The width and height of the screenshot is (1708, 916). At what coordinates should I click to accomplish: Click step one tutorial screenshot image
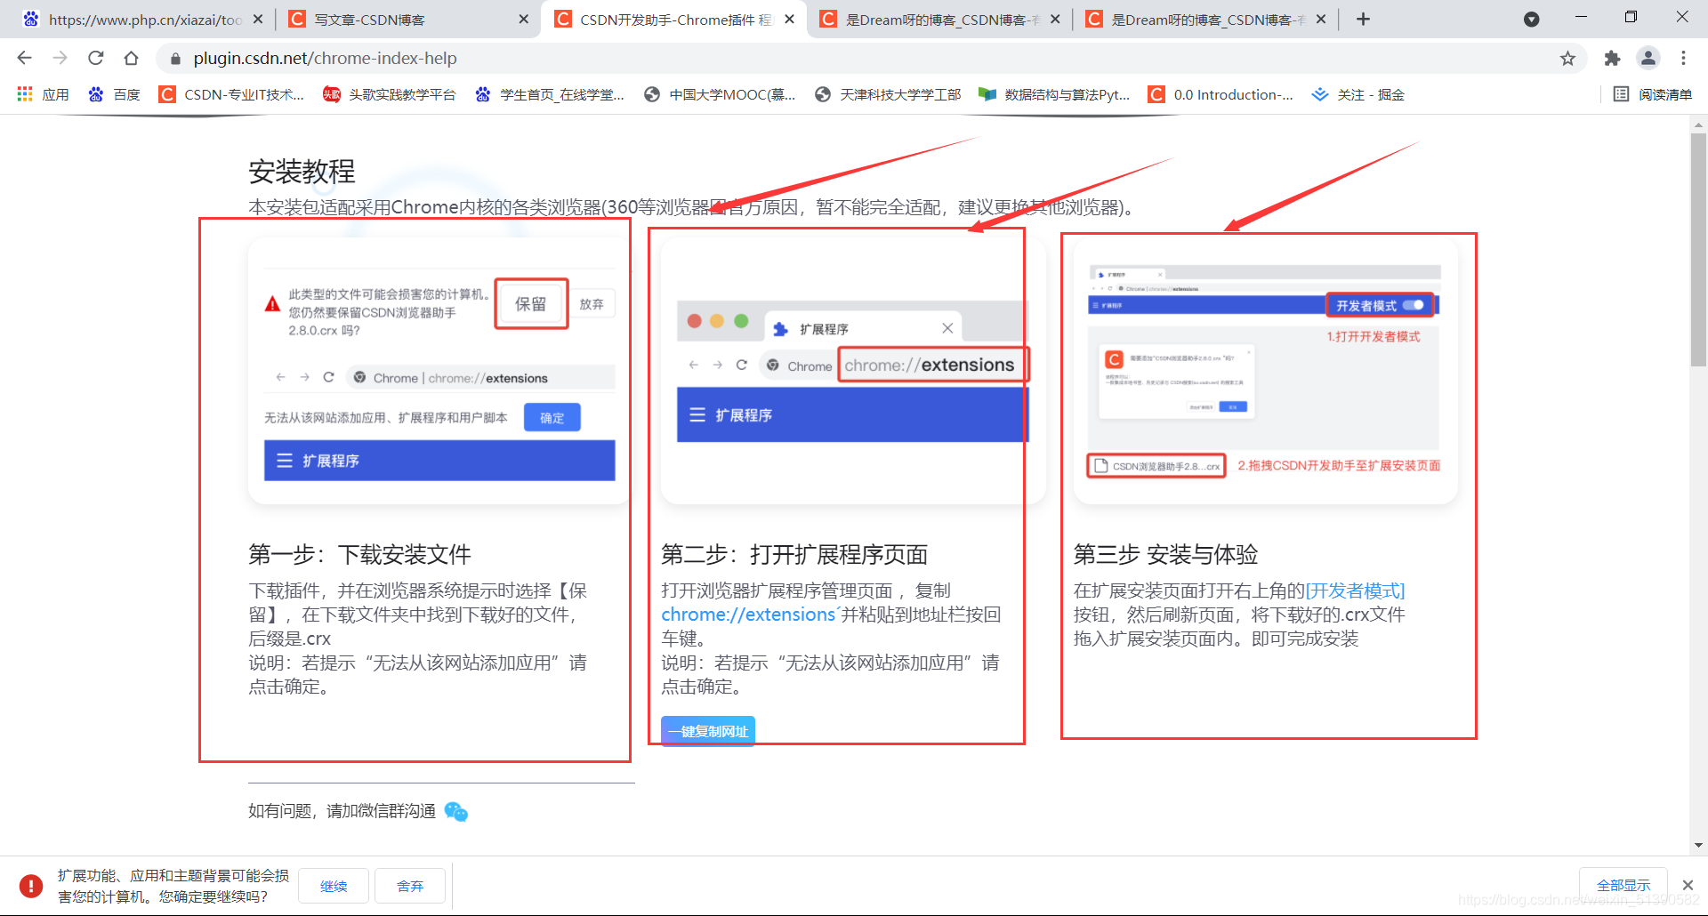point(439,371)
